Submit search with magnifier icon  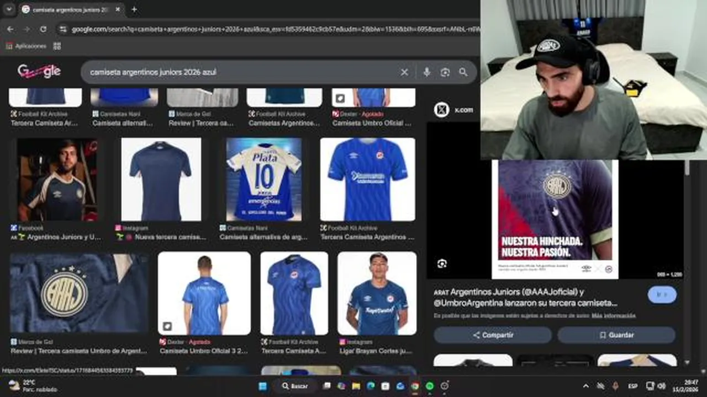[x=463, y=72]
